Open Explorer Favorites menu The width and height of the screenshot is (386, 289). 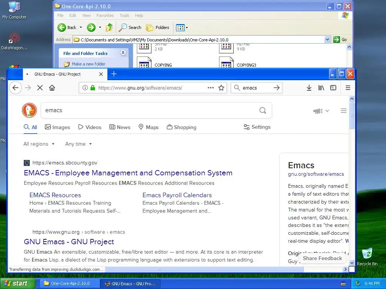pyautogui.click(x=105, y=15)
